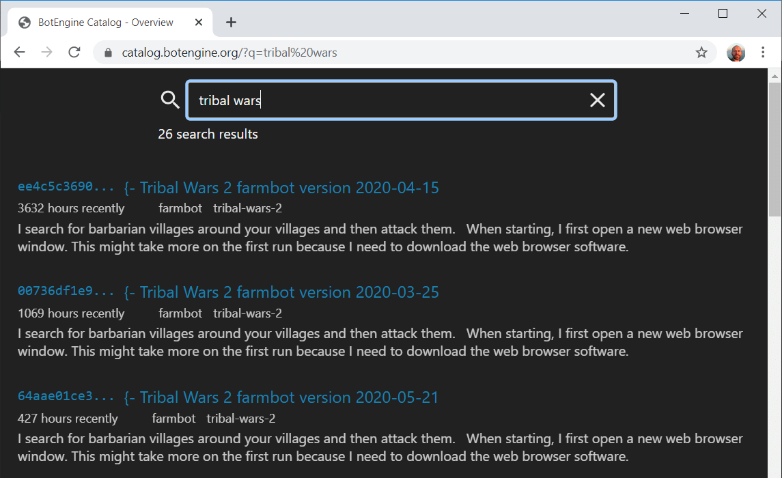This screenshot has height=478, width=782.
Task: Click the magnifying glass search icon
Action: 170,100
